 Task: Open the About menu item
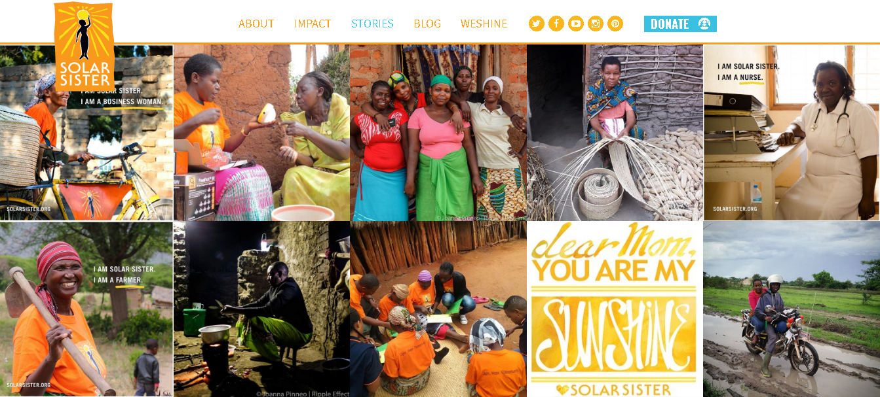coord(256,24)
